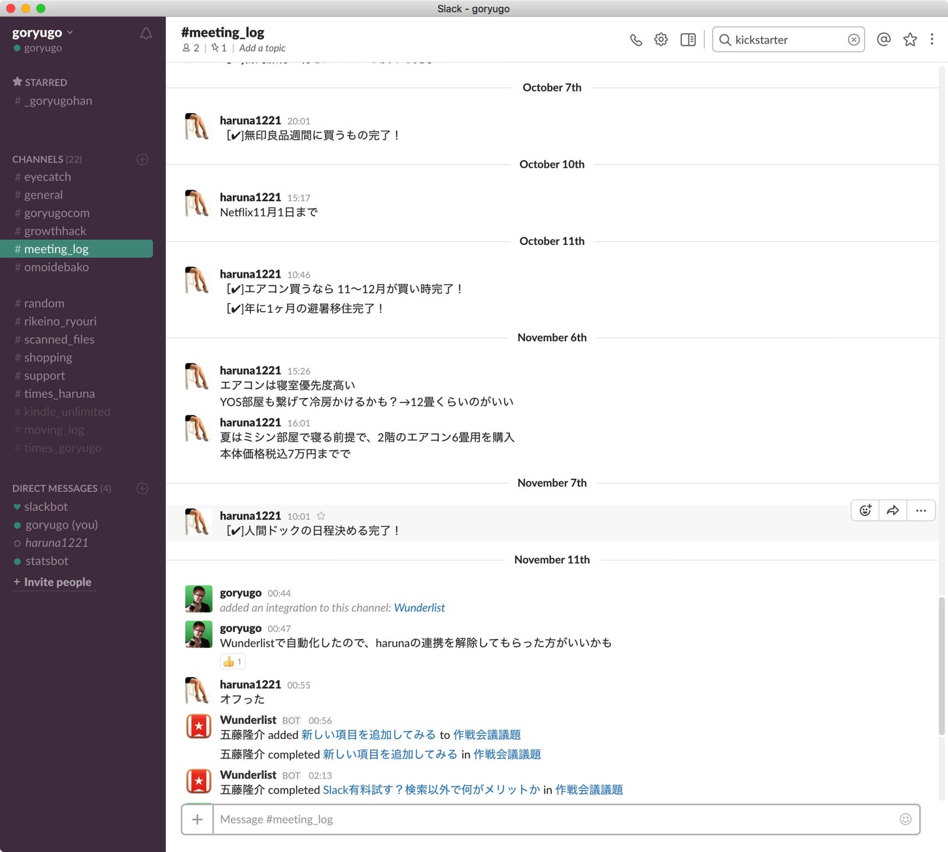Click the Invite people link

(57, 582)
